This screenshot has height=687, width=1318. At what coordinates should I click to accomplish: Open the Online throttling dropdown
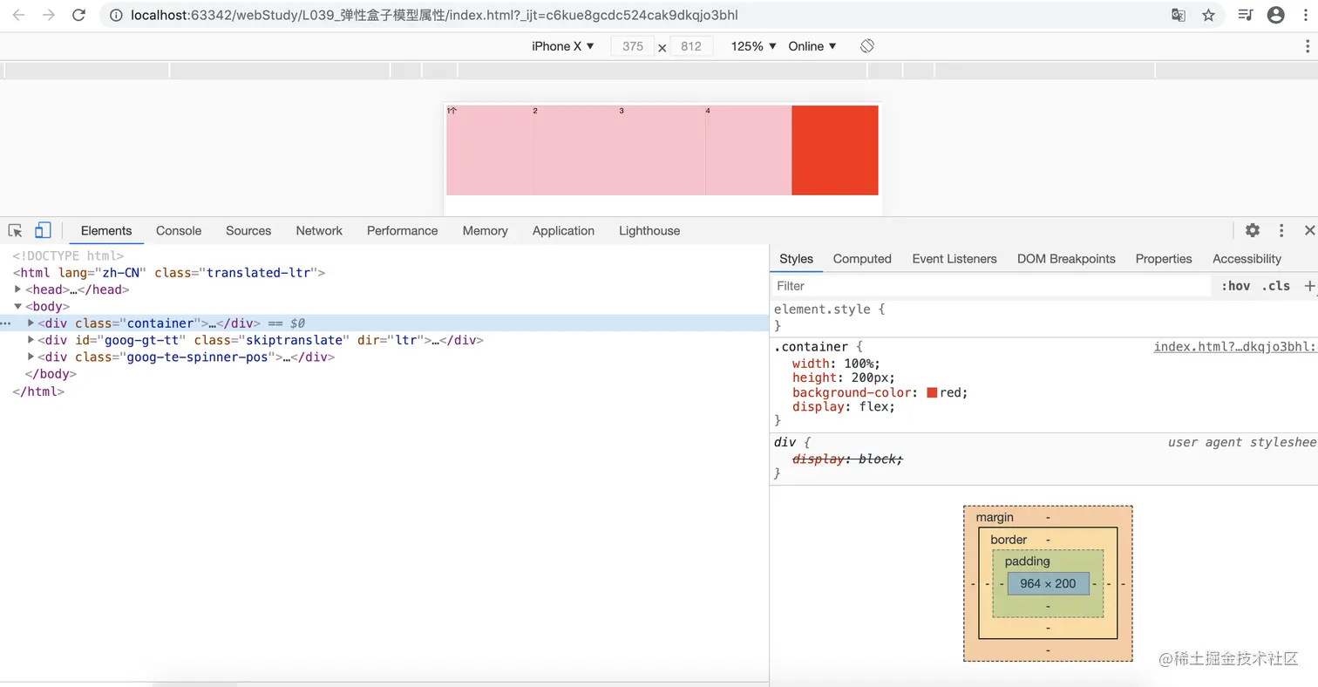pos(812,46)
